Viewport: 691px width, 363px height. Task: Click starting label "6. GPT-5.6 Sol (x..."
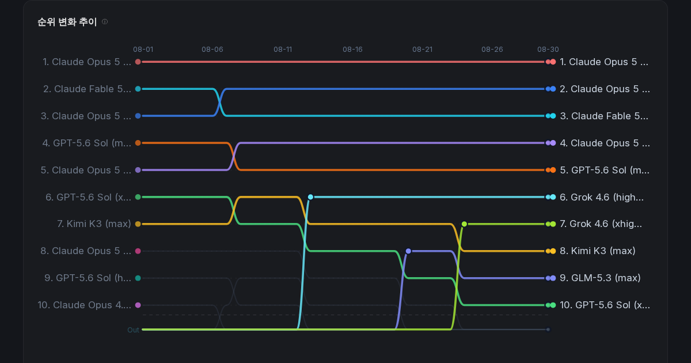coord(89,197)
